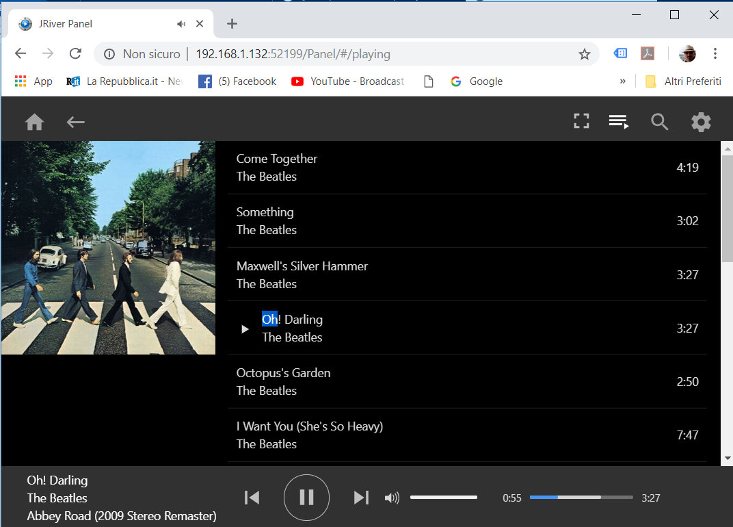The width and height of the screenshot is (733, 527).
Task: Skip to previous track
Action: (252, 498)
